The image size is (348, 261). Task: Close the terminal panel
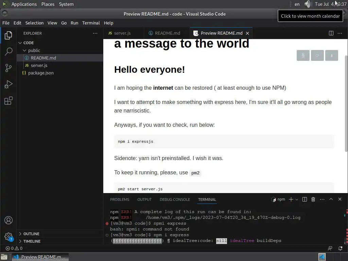(340, 199)
